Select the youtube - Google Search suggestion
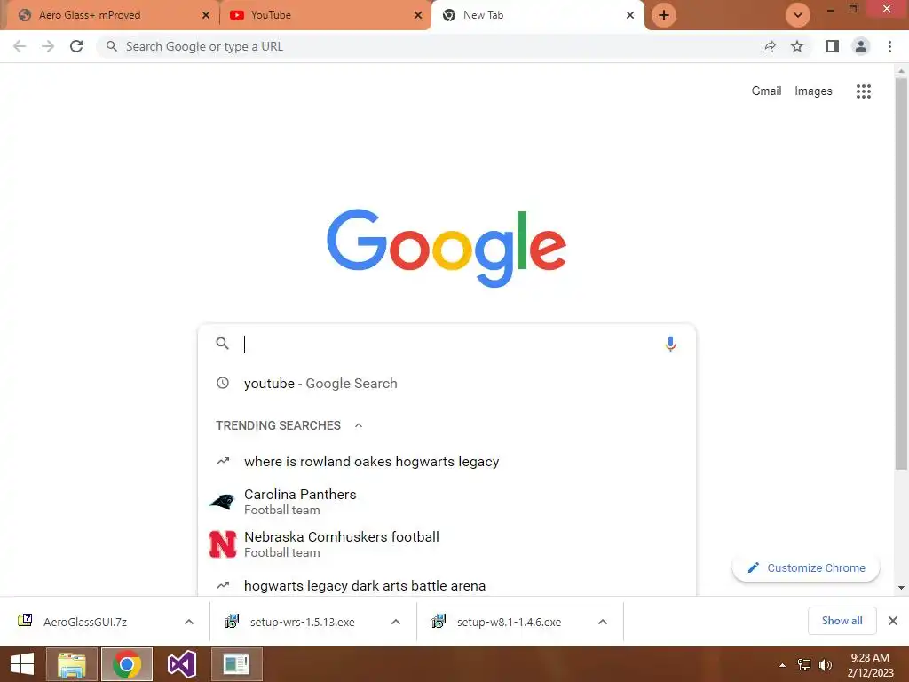The width and height of the screenshot is (909, 682). [x=447, y=384]
